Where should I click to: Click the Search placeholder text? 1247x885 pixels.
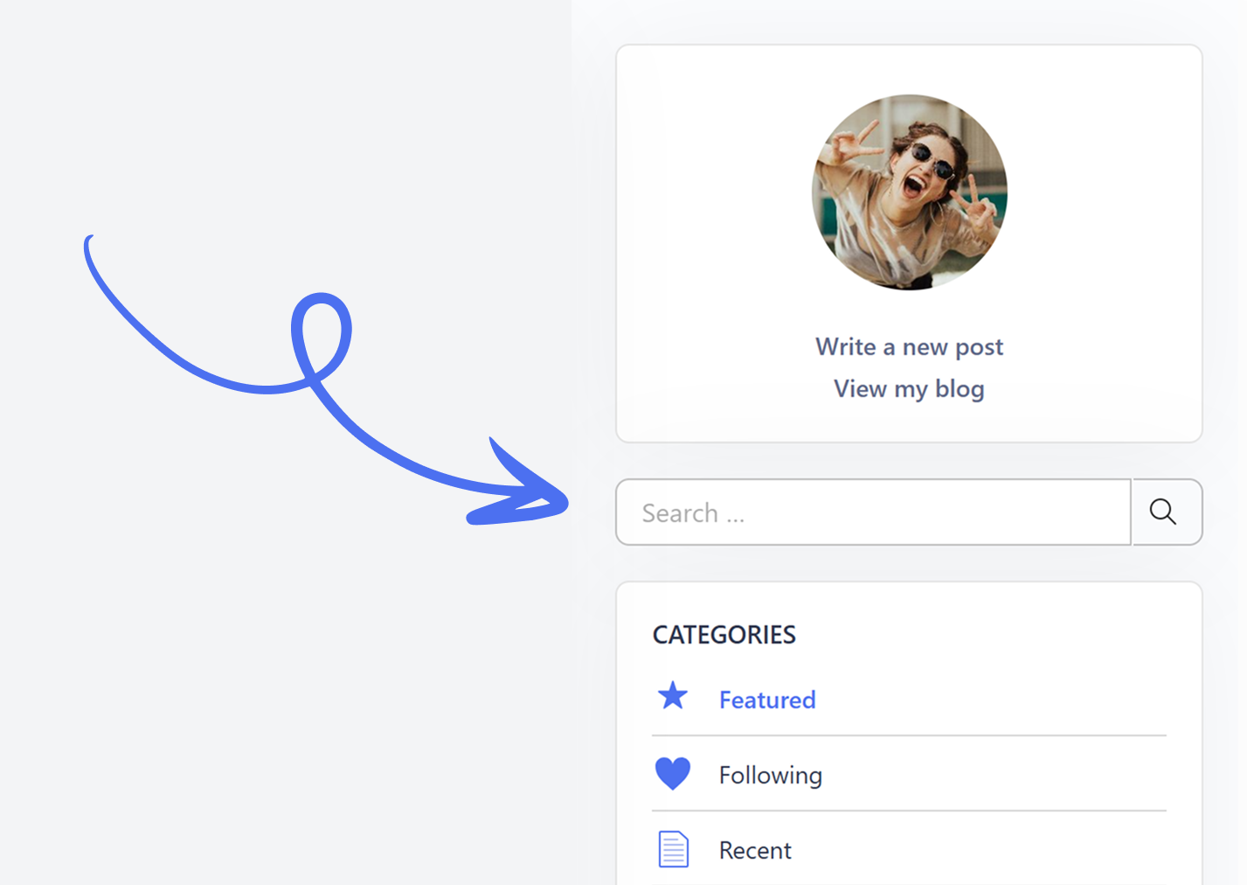tap(692, 513)
